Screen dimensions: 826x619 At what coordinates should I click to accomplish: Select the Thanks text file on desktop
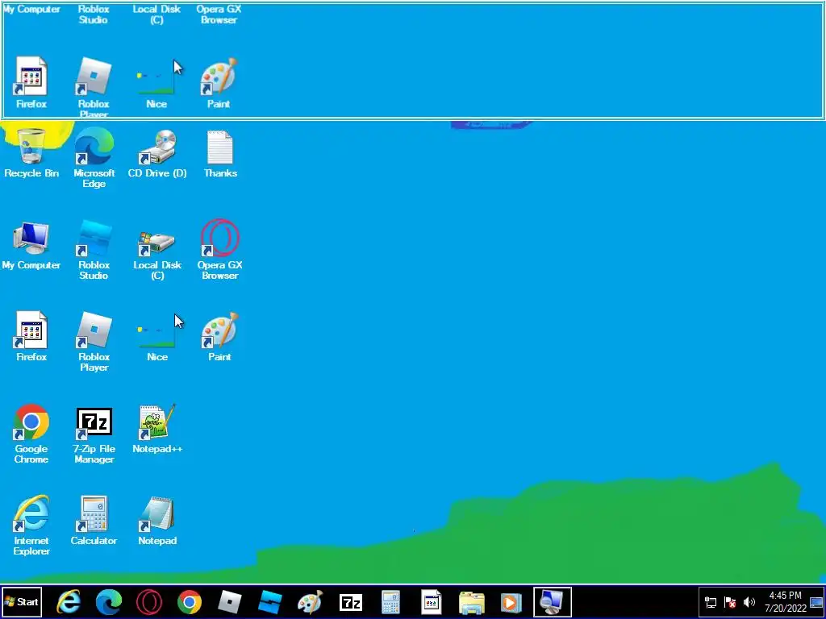[x=220, y=154]
